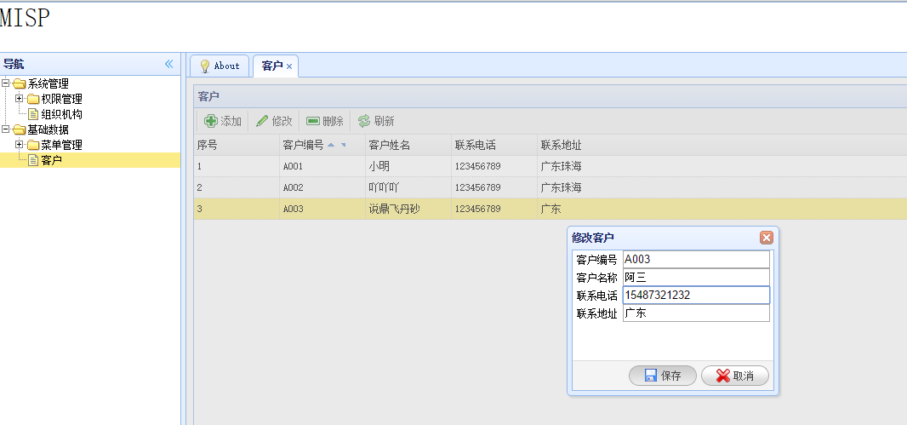Click the green minus 删除 icon
907x425 pixels.
pos(313,121)
